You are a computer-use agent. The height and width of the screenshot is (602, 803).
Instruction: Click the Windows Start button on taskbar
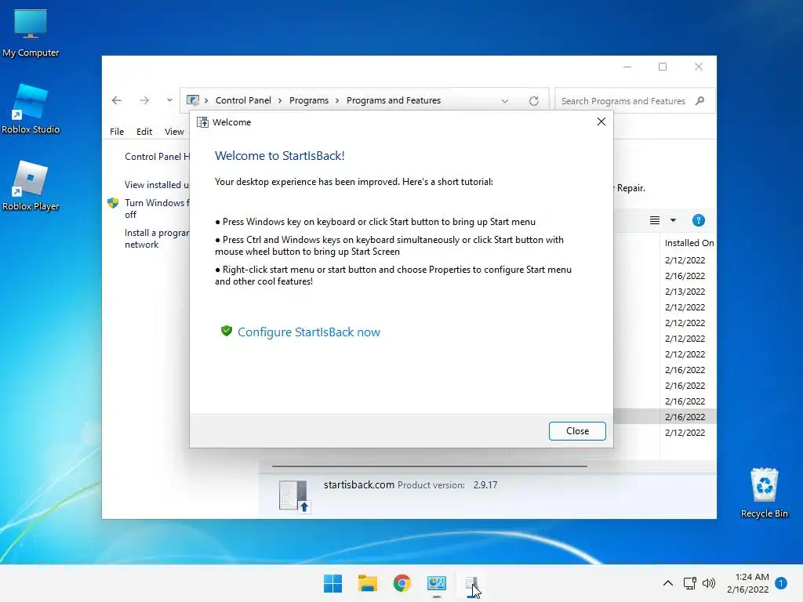332,583
